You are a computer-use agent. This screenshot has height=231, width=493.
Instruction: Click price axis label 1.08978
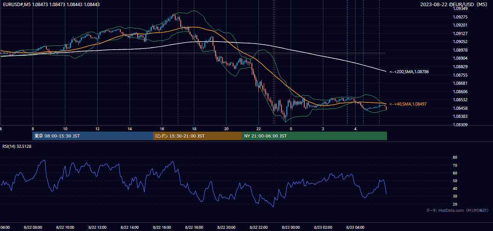click(460, 50)
